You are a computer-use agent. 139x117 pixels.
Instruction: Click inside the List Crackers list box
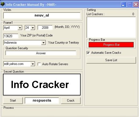pyautogui.click(x=111, y=27)
